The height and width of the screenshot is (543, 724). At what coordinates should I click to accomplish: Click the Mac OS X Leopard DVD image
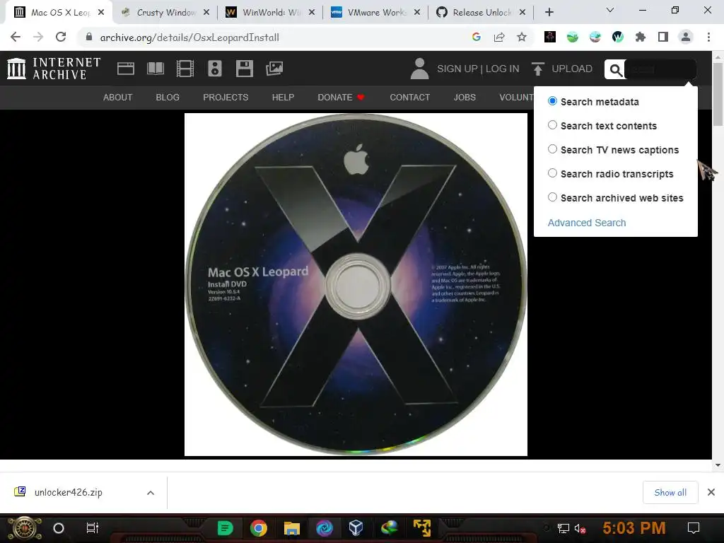coord(356,284)
